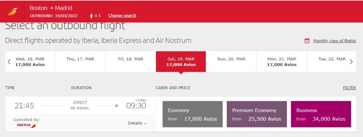
Task: Go to later dates with right arrow
Action: (351, 62)
